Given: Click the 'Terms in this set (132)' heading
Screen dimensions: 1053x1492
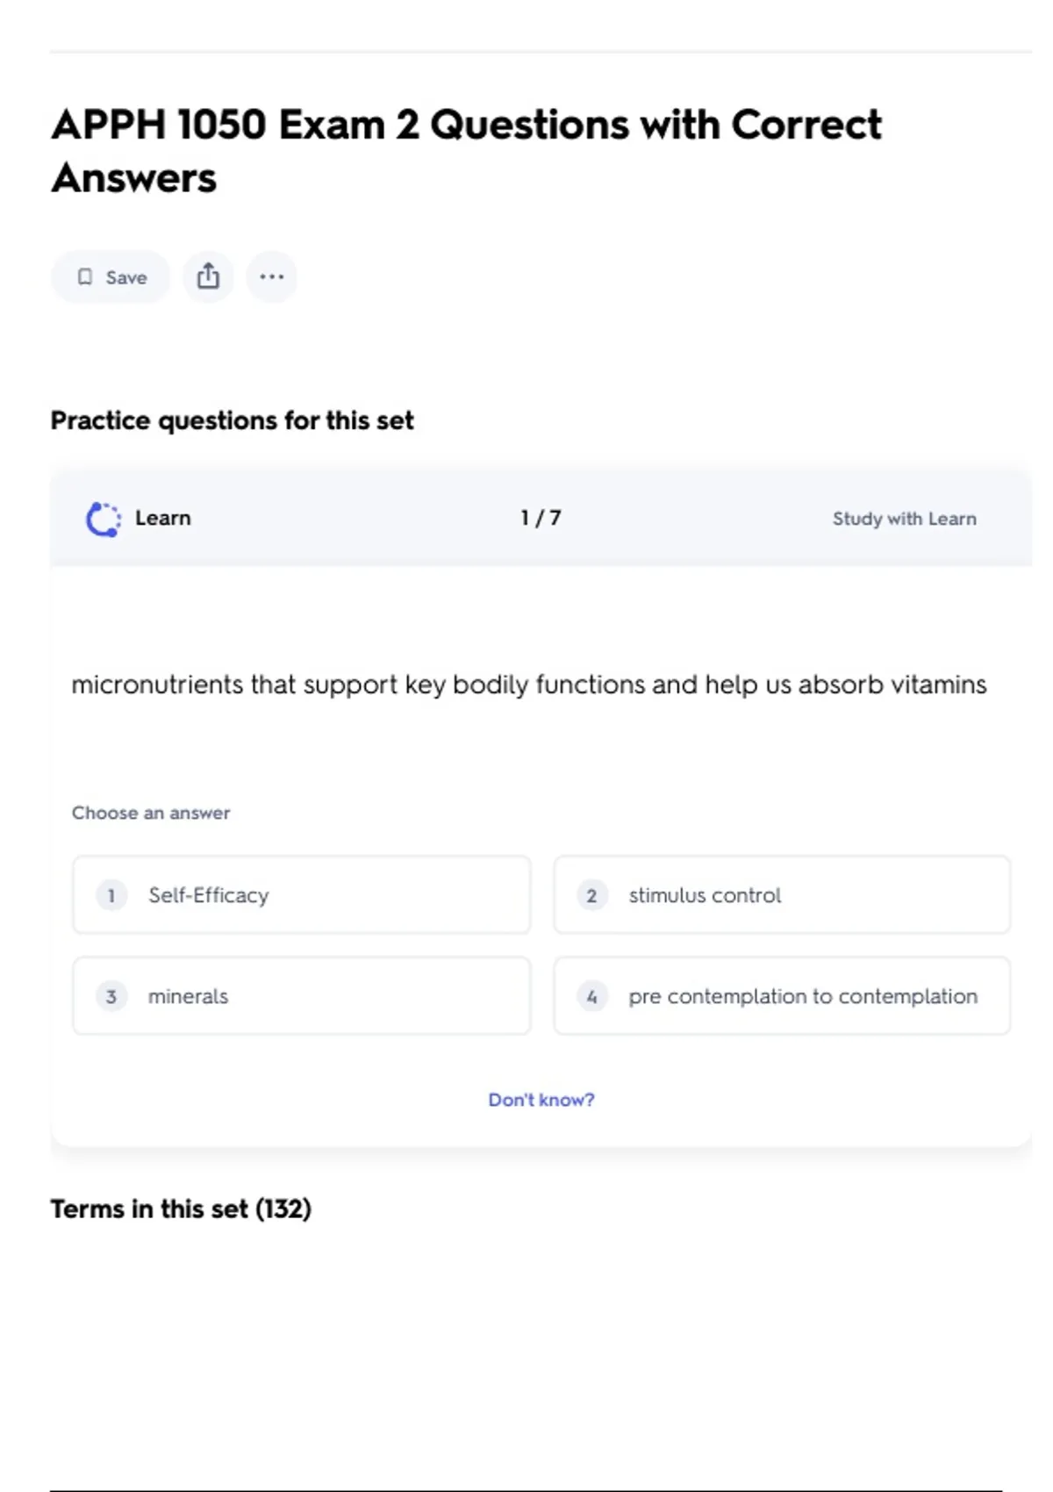Looking at the screenshot, I should pos(181,1209).
